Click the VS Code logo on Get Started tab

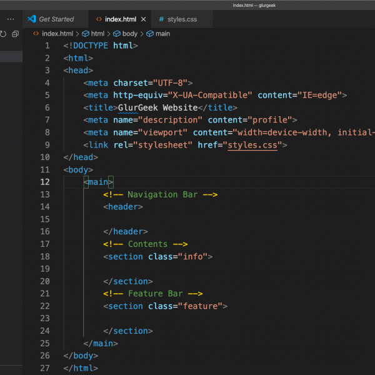click(32, 19)
